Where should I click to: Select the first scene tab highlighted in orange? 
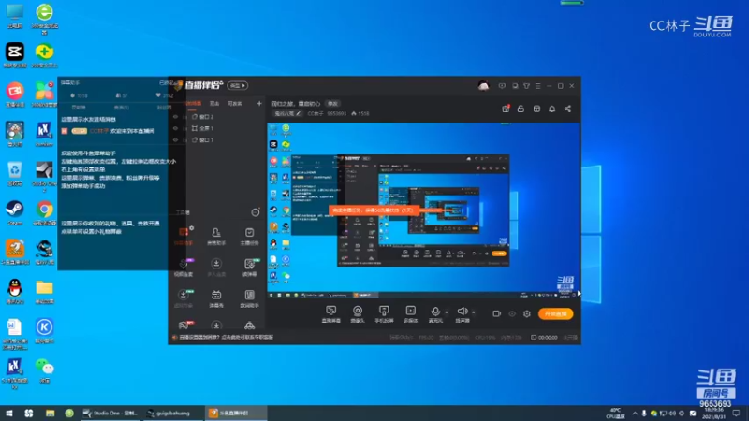pos(193,103)
